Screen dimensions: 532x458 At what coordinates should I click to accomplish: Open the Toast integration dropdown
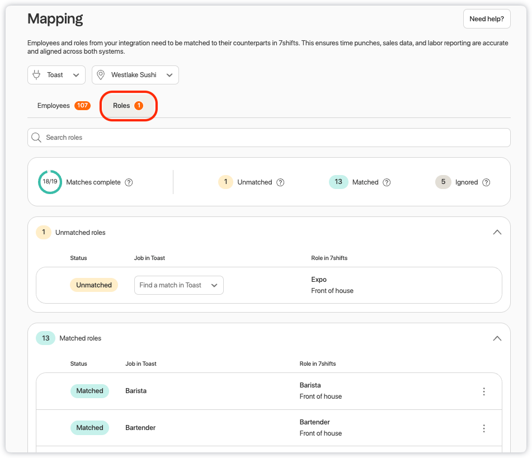pos(56,75)
